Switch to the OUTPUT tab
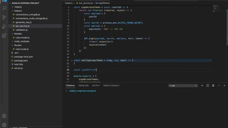This screenshot has height=128, width=228. point(96,86)
